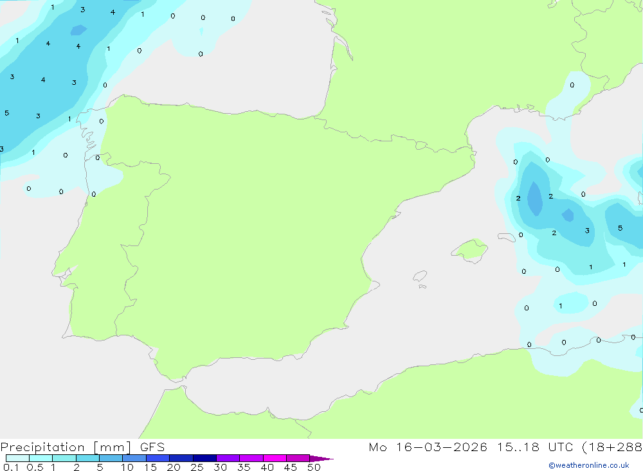Click the 'Precipitation [mm]' title text
643x471 pixels.
coord(66,447)
